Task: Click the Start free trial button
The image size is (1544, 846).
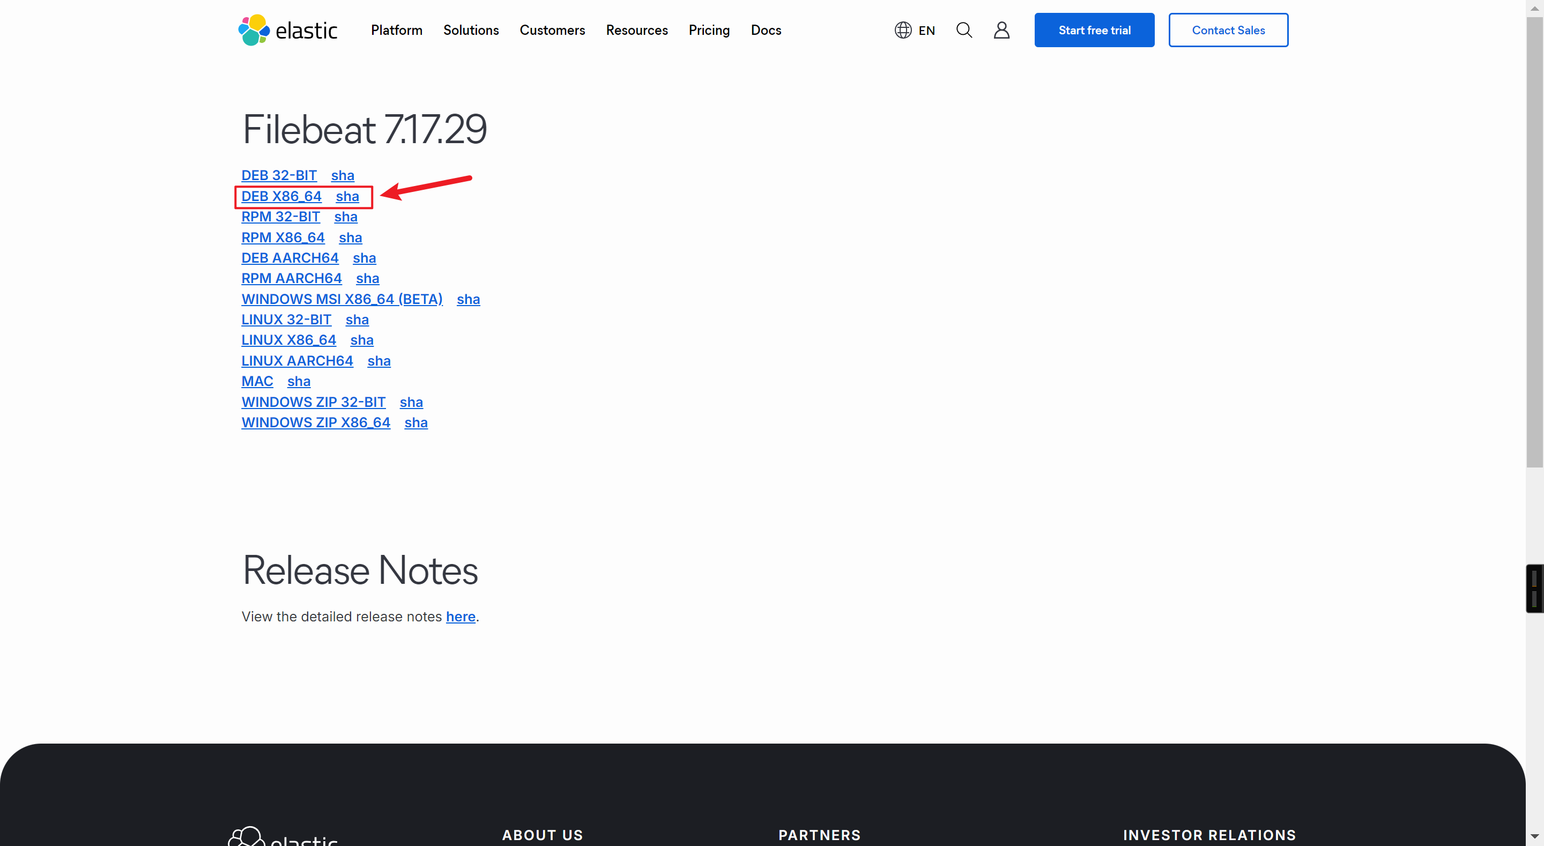Action: pos(1094,30)
